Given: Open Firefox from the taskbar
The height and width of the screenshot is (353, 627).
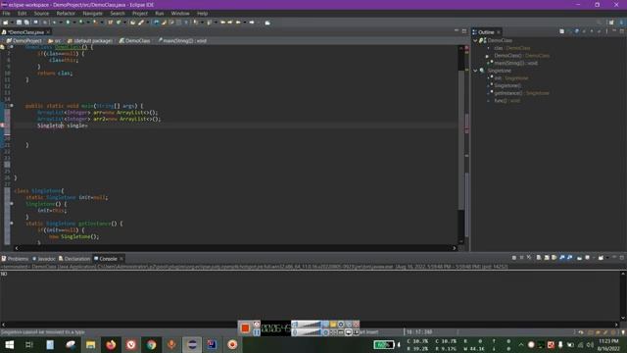Looking at the screenshot, I should point(111,344).
